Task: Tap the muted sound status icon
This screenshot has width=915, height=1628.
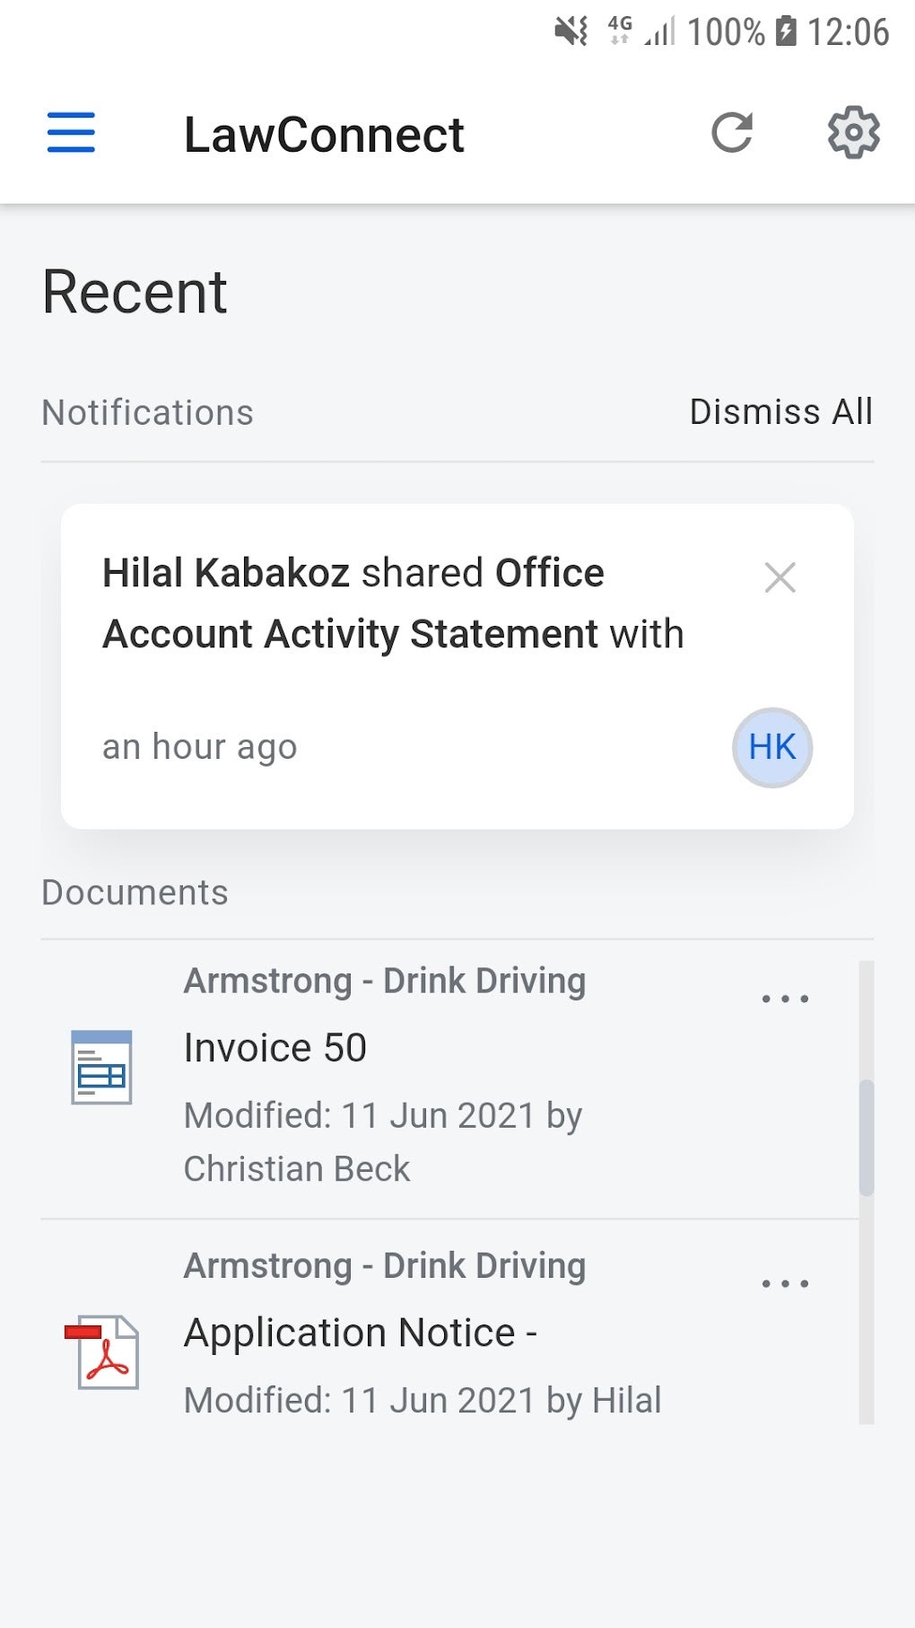Action: (571, 32)
